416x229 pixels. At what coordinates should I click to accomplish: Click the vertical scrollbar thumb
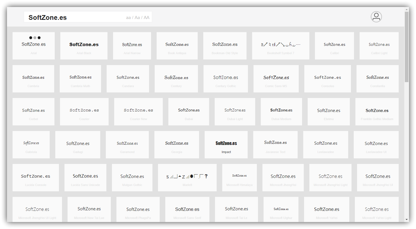coord(407,47)
